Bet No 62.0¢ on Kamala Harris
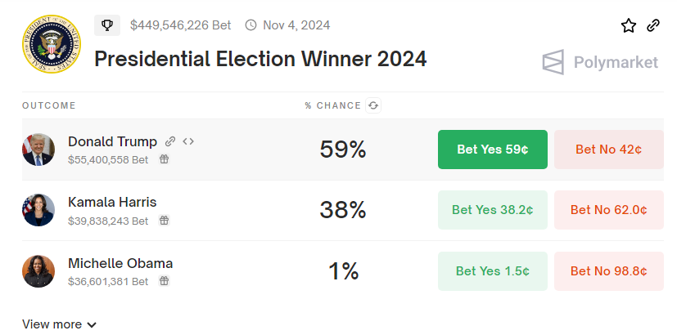The image size is (677, 335). click(x=608, y=210)
